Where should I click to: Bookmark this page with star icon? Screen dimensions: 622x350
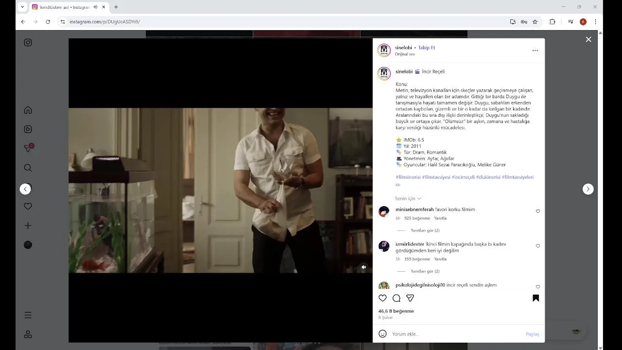[535, 21]
